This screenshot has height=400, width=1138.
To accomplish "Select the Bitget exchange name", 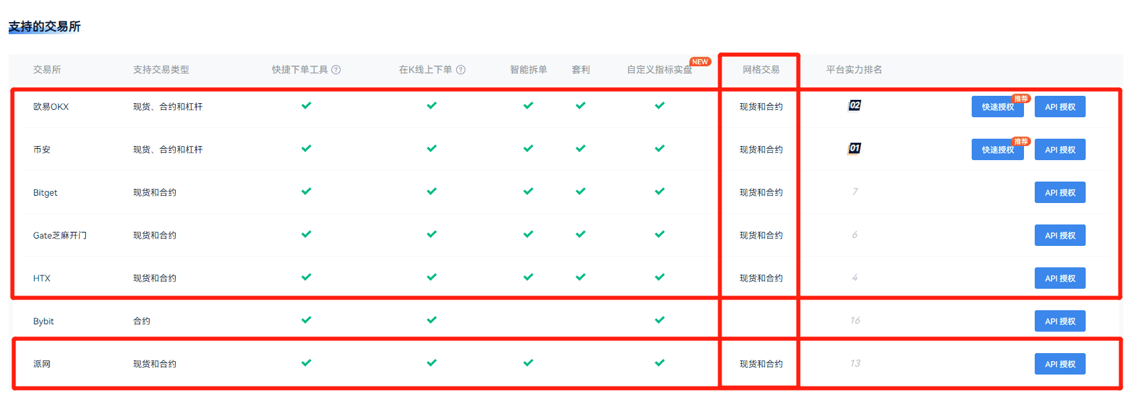I will (45, 193).
